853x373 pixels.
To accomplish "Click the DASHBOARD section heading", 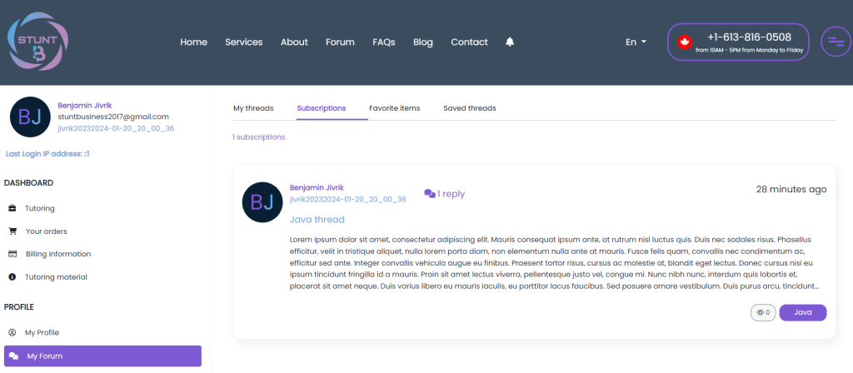I will point(29,182).
